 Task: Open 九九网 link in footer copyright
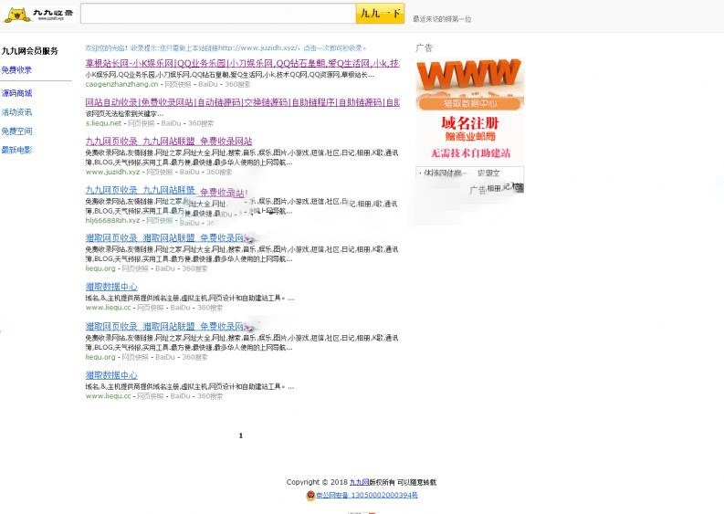(x=359, y=482)
